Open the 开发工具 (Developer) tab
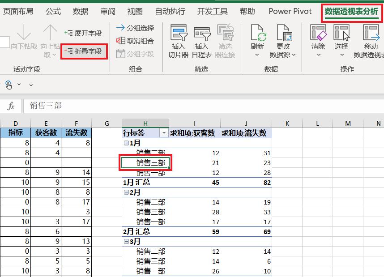This screenshot has height=277, width=384. pos(213,11)
